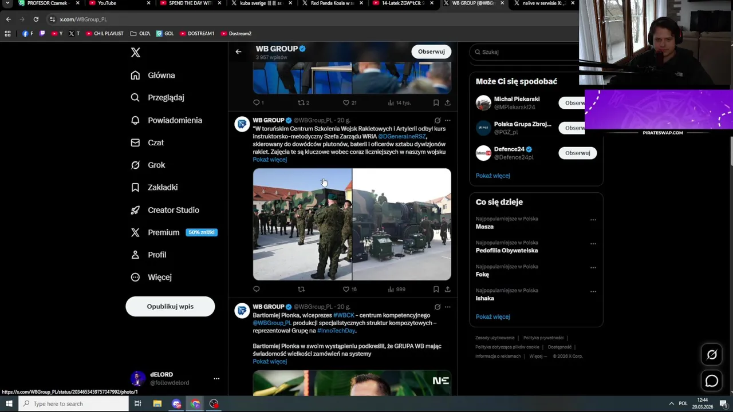
Task: Open options for Fokę trend
Action: point(593,268)
